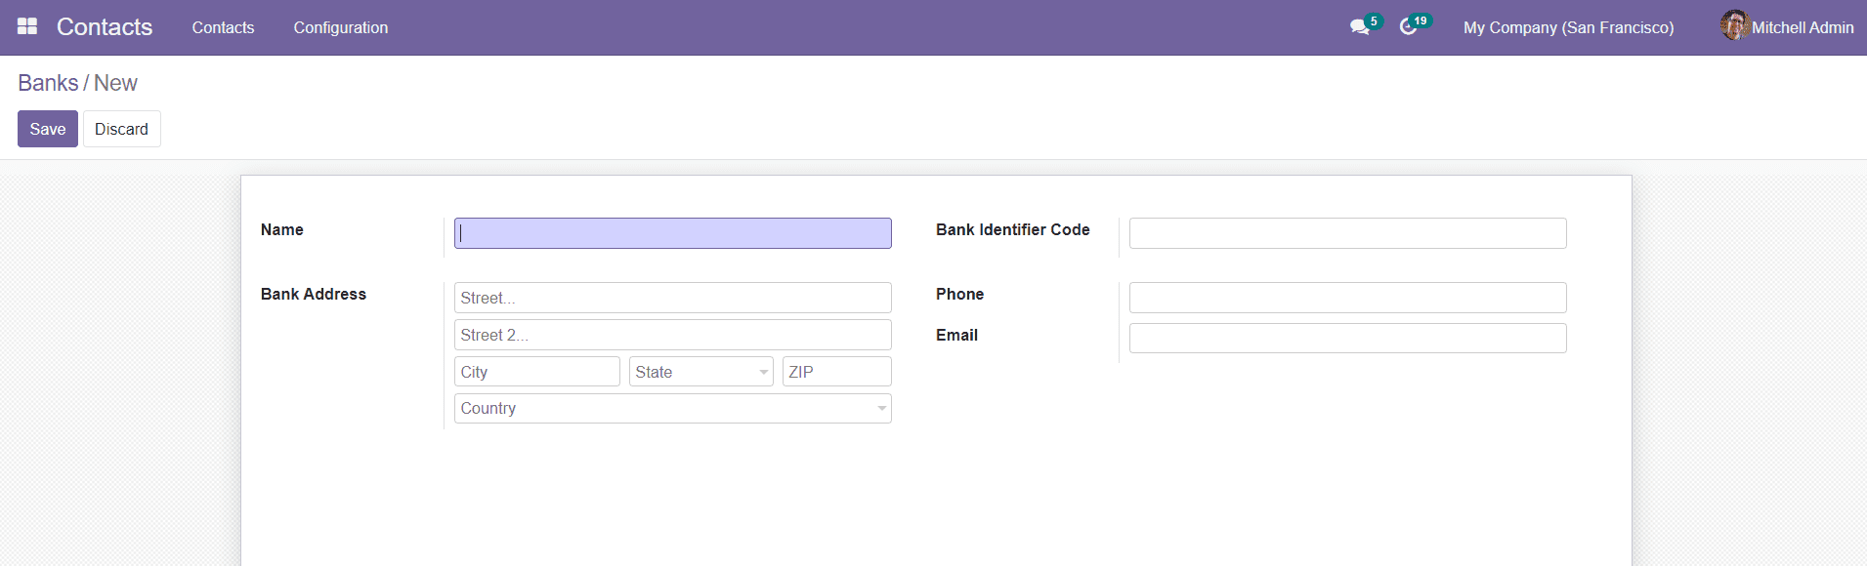Click the Email input field
The width and height of the screenshot is (1867, 566).
point(1347,338)
